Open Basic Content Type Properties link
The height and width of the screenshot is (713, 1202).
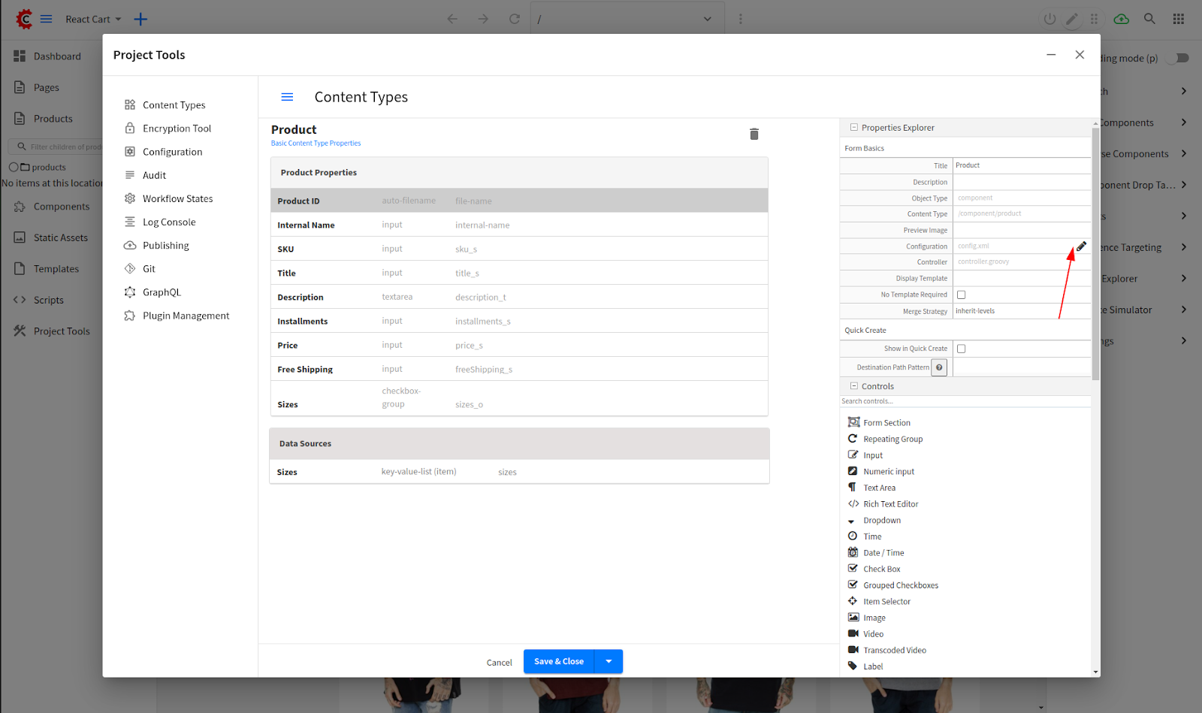pyautogui.click(x=316, y=144)
